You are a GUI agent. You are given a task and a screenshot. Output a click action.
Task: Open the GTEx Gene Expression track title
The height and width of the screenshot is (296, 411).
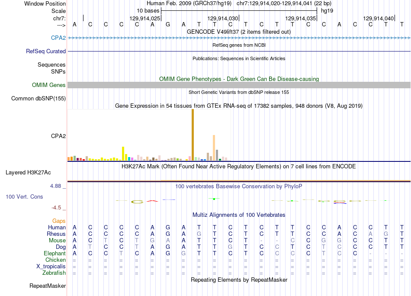click(239, 106)
